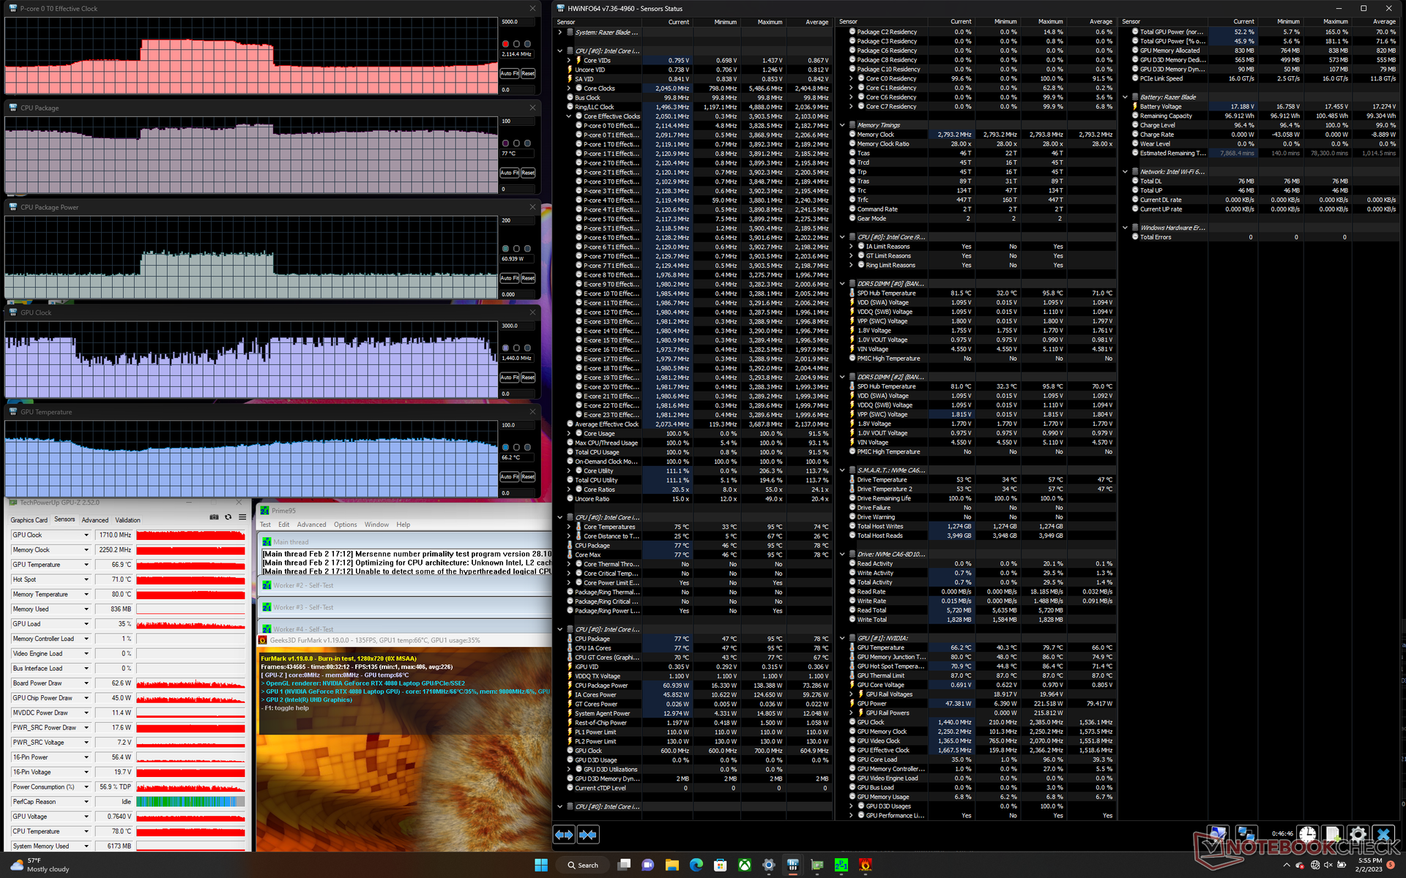
Task: Close P-core 0 T0 Effective Clock graph
Action: 532,8
